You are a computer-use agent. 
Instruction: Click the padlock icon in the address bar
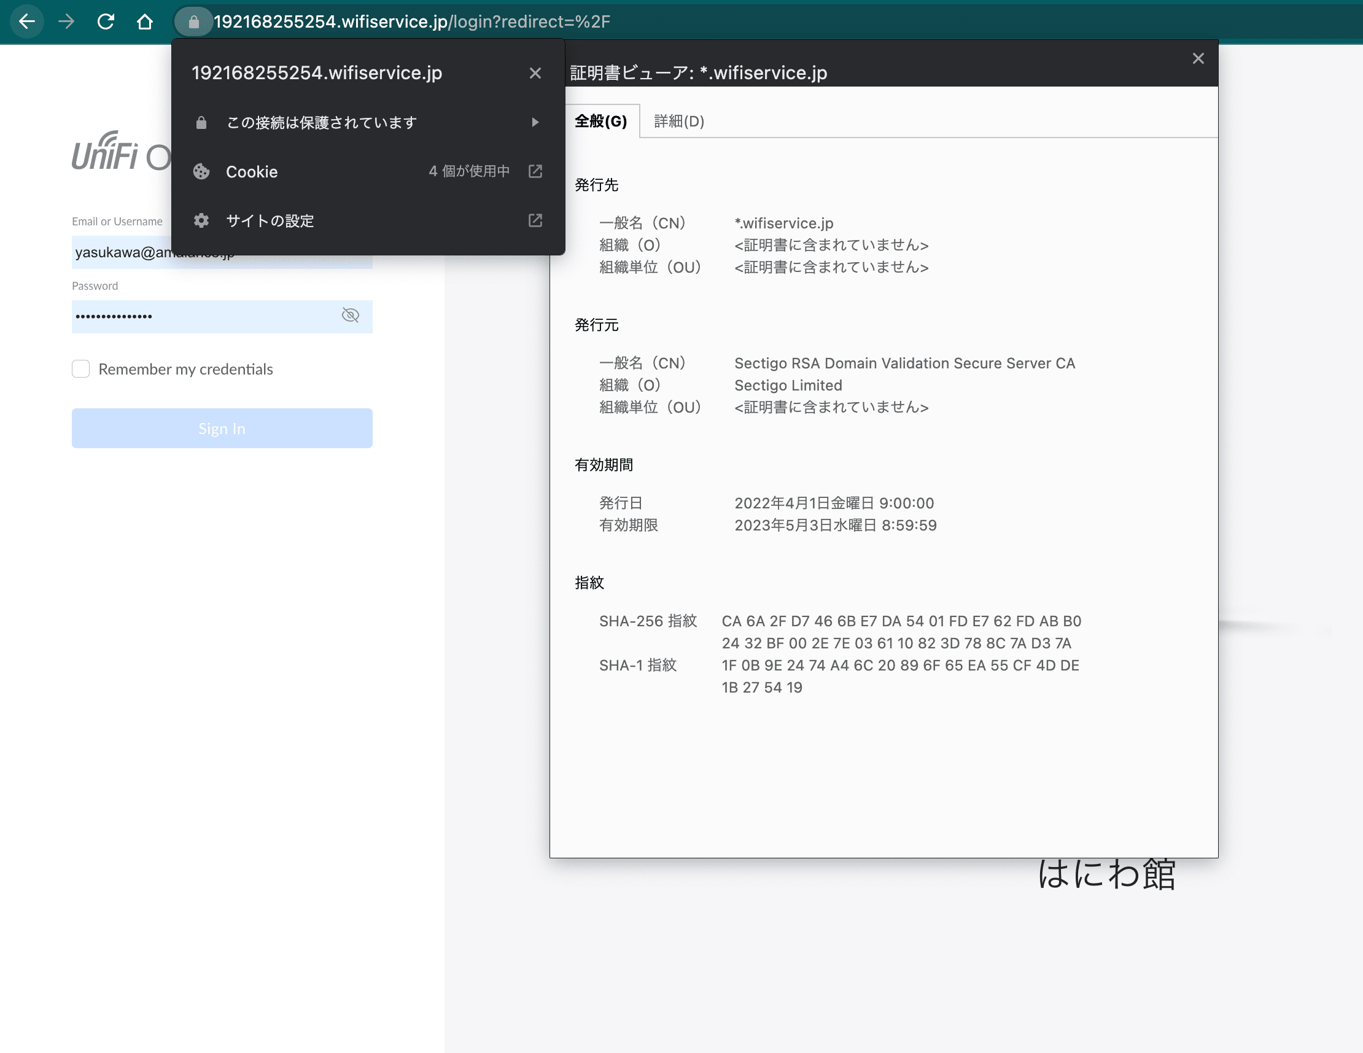click(194, 23)
